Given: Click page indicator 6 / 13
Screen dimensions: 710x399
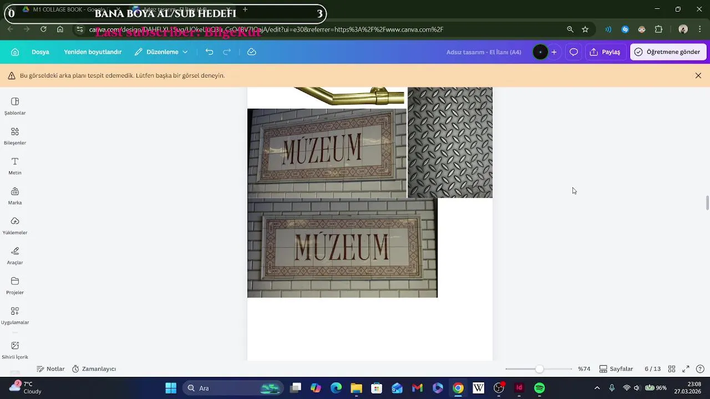Looking at the screenshot, I should (x=652, y=369).
